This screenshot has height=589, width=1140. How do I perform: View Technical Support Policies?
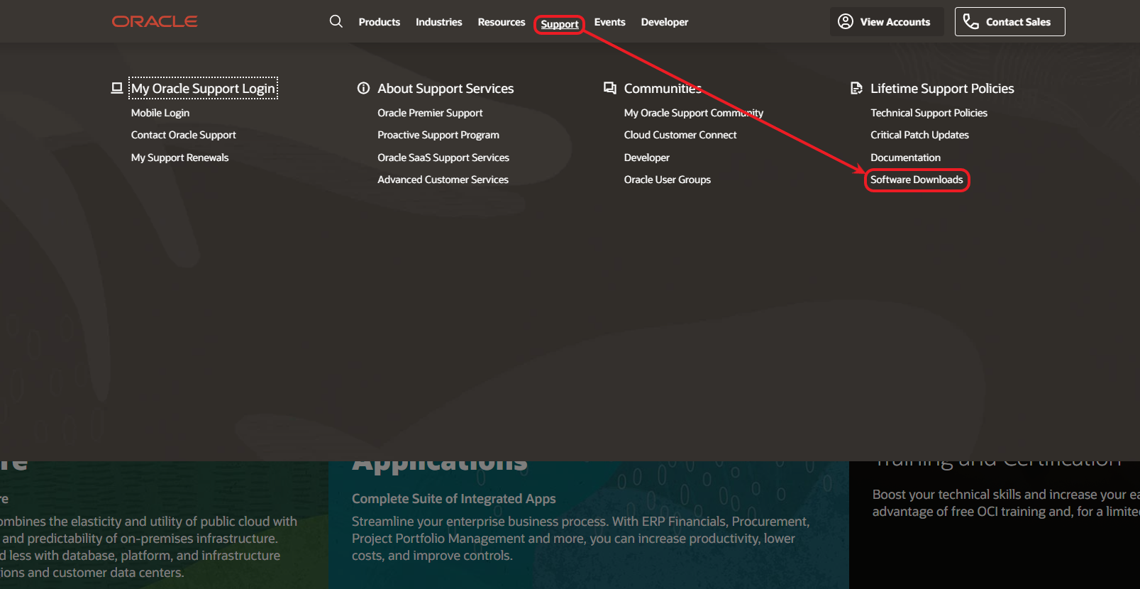point(929,113)
